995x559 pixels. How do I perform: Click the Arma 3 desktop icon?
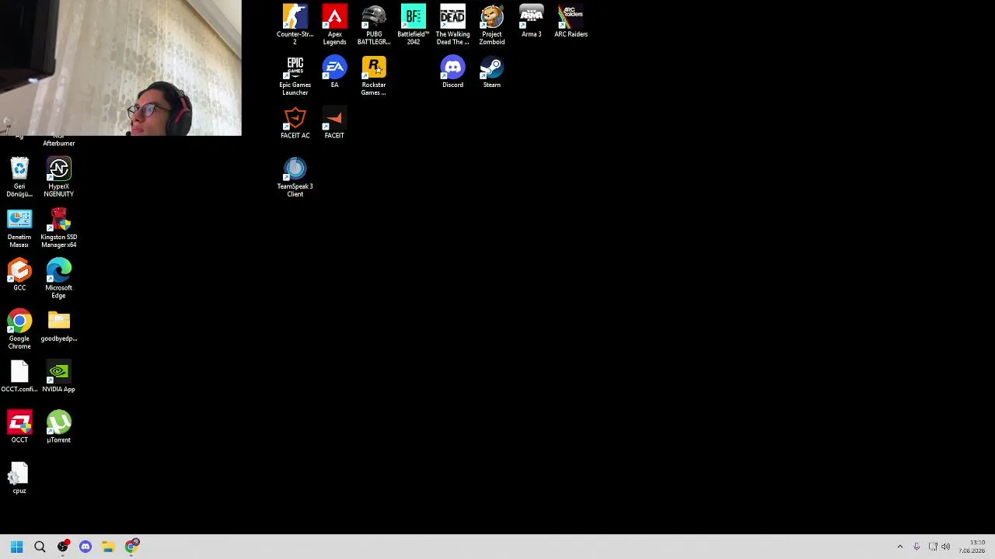tap(531, 21)
